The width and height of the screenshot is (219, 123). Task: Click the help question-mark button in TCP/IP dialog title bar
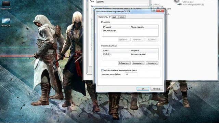pyautogui.click(x=154, y=11)
